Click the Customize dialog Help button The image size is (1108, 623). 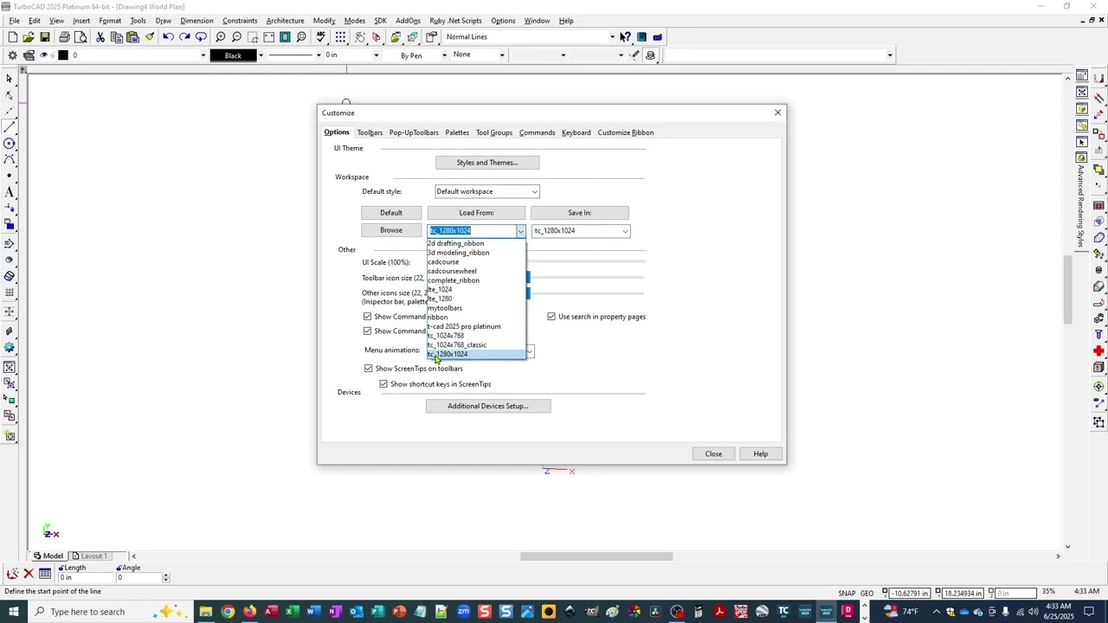point(760,453)
